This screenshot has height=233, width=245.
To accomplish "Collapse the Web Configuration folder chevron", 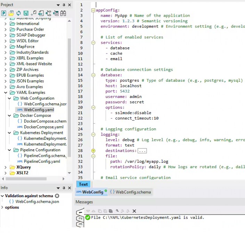I will 9,98.
